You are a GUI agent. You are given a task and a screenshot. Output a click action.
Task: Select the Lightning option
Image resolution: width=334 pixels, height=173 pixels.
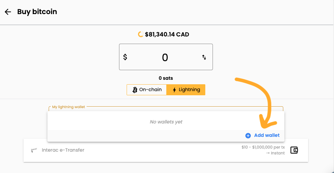(186, 89)
